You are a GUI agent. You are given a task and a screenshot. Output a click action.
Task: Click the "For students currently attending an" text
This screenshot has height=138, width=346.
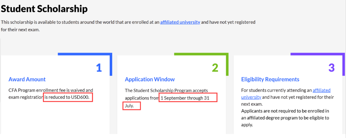click(x=276, y=90)
